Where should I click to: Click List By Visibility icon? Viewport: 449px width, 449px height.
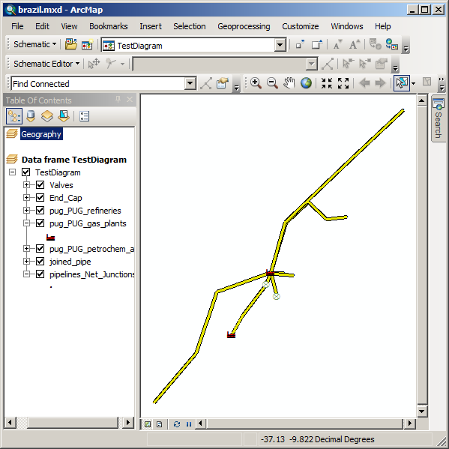click(x=47, y=116)
